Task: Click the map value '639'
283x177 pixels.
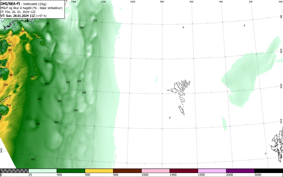Action: tap(6, 85)
